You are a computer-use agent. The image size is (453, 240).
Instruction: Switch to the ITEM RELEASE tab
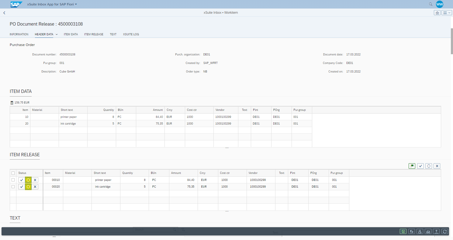[x=94, y=34]
